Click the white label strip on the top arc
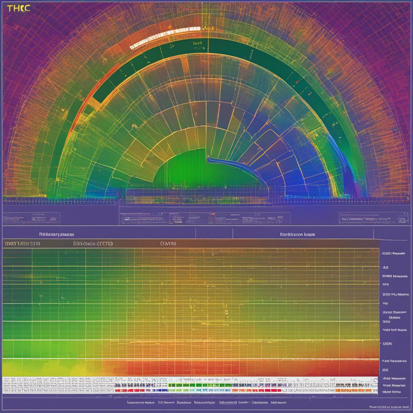413x413 pixels. [165, 38]
